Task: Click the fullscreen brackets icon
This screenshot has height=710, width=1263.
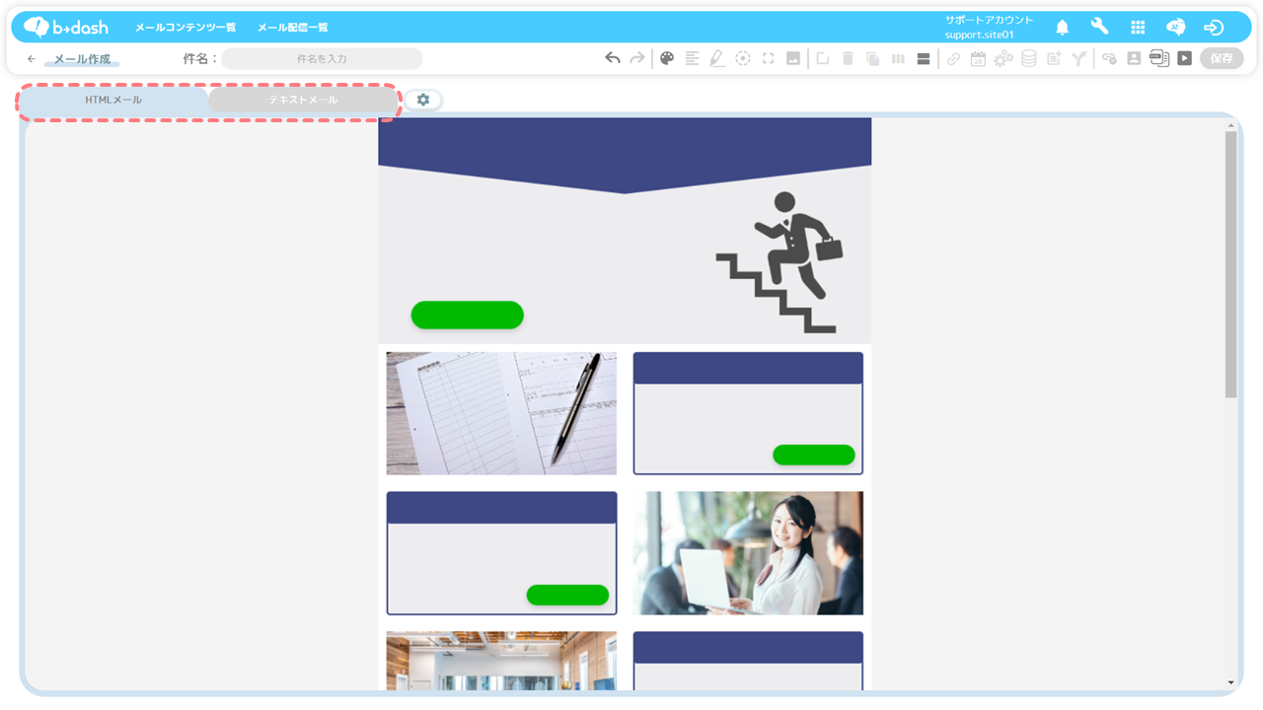Action: [768, 58]
